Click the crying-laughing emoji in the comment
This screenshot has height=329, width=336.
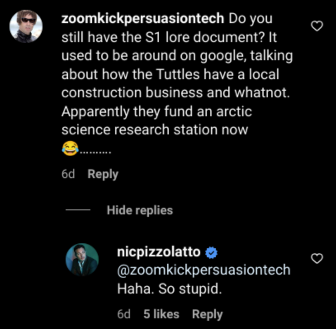pos(69,148)
